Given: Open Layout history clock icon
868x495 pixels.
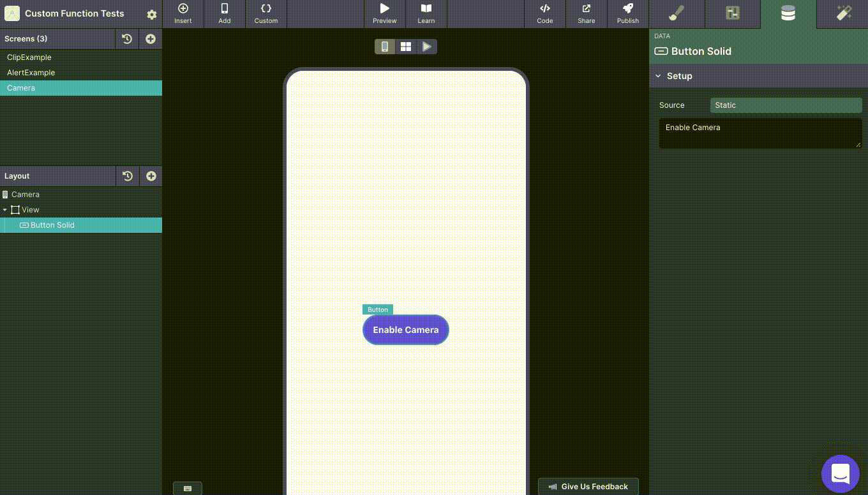Looking at the screenshot, I should tap(127, 176).
